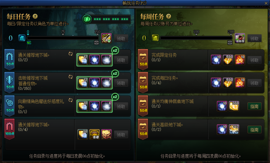Click the green fatigue energy icon
Image resolution: width=270 pixels, height=163 pixels.
[x=87, y=19]
